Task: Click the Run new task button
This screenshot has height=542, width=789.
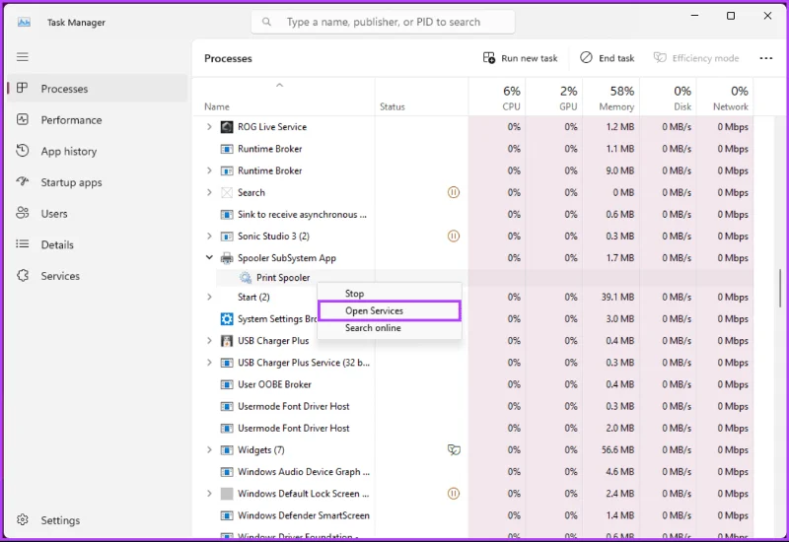Action: pos(521,58)
